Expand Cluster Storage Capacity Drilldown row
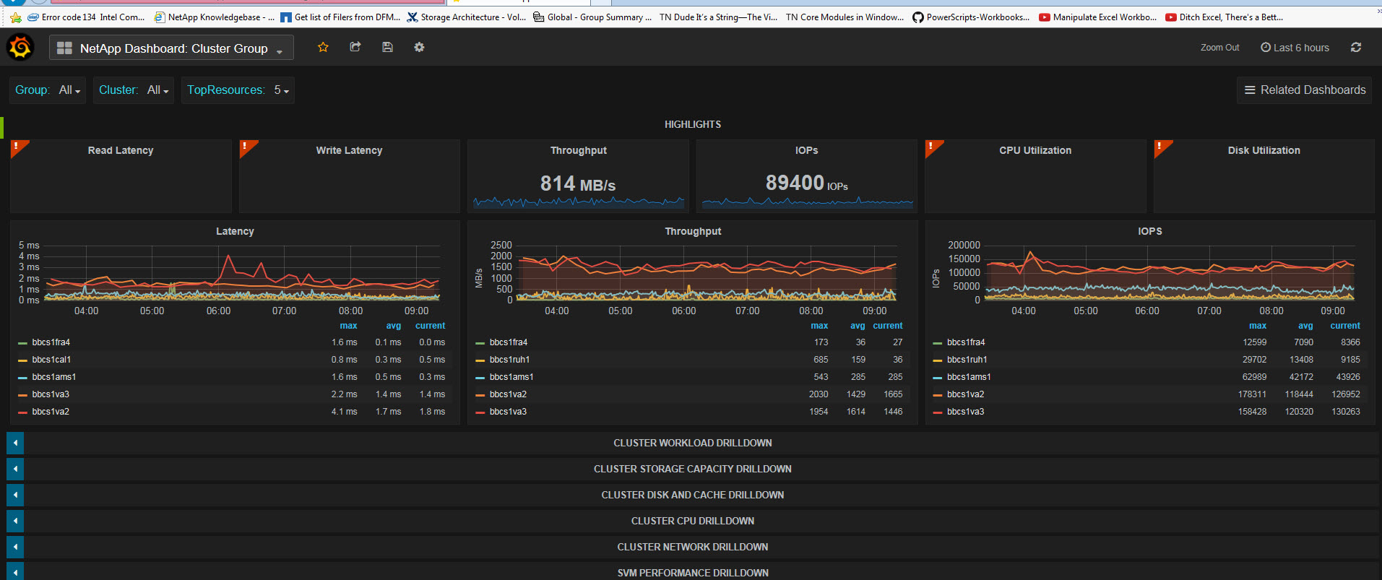 coord(15,469)
